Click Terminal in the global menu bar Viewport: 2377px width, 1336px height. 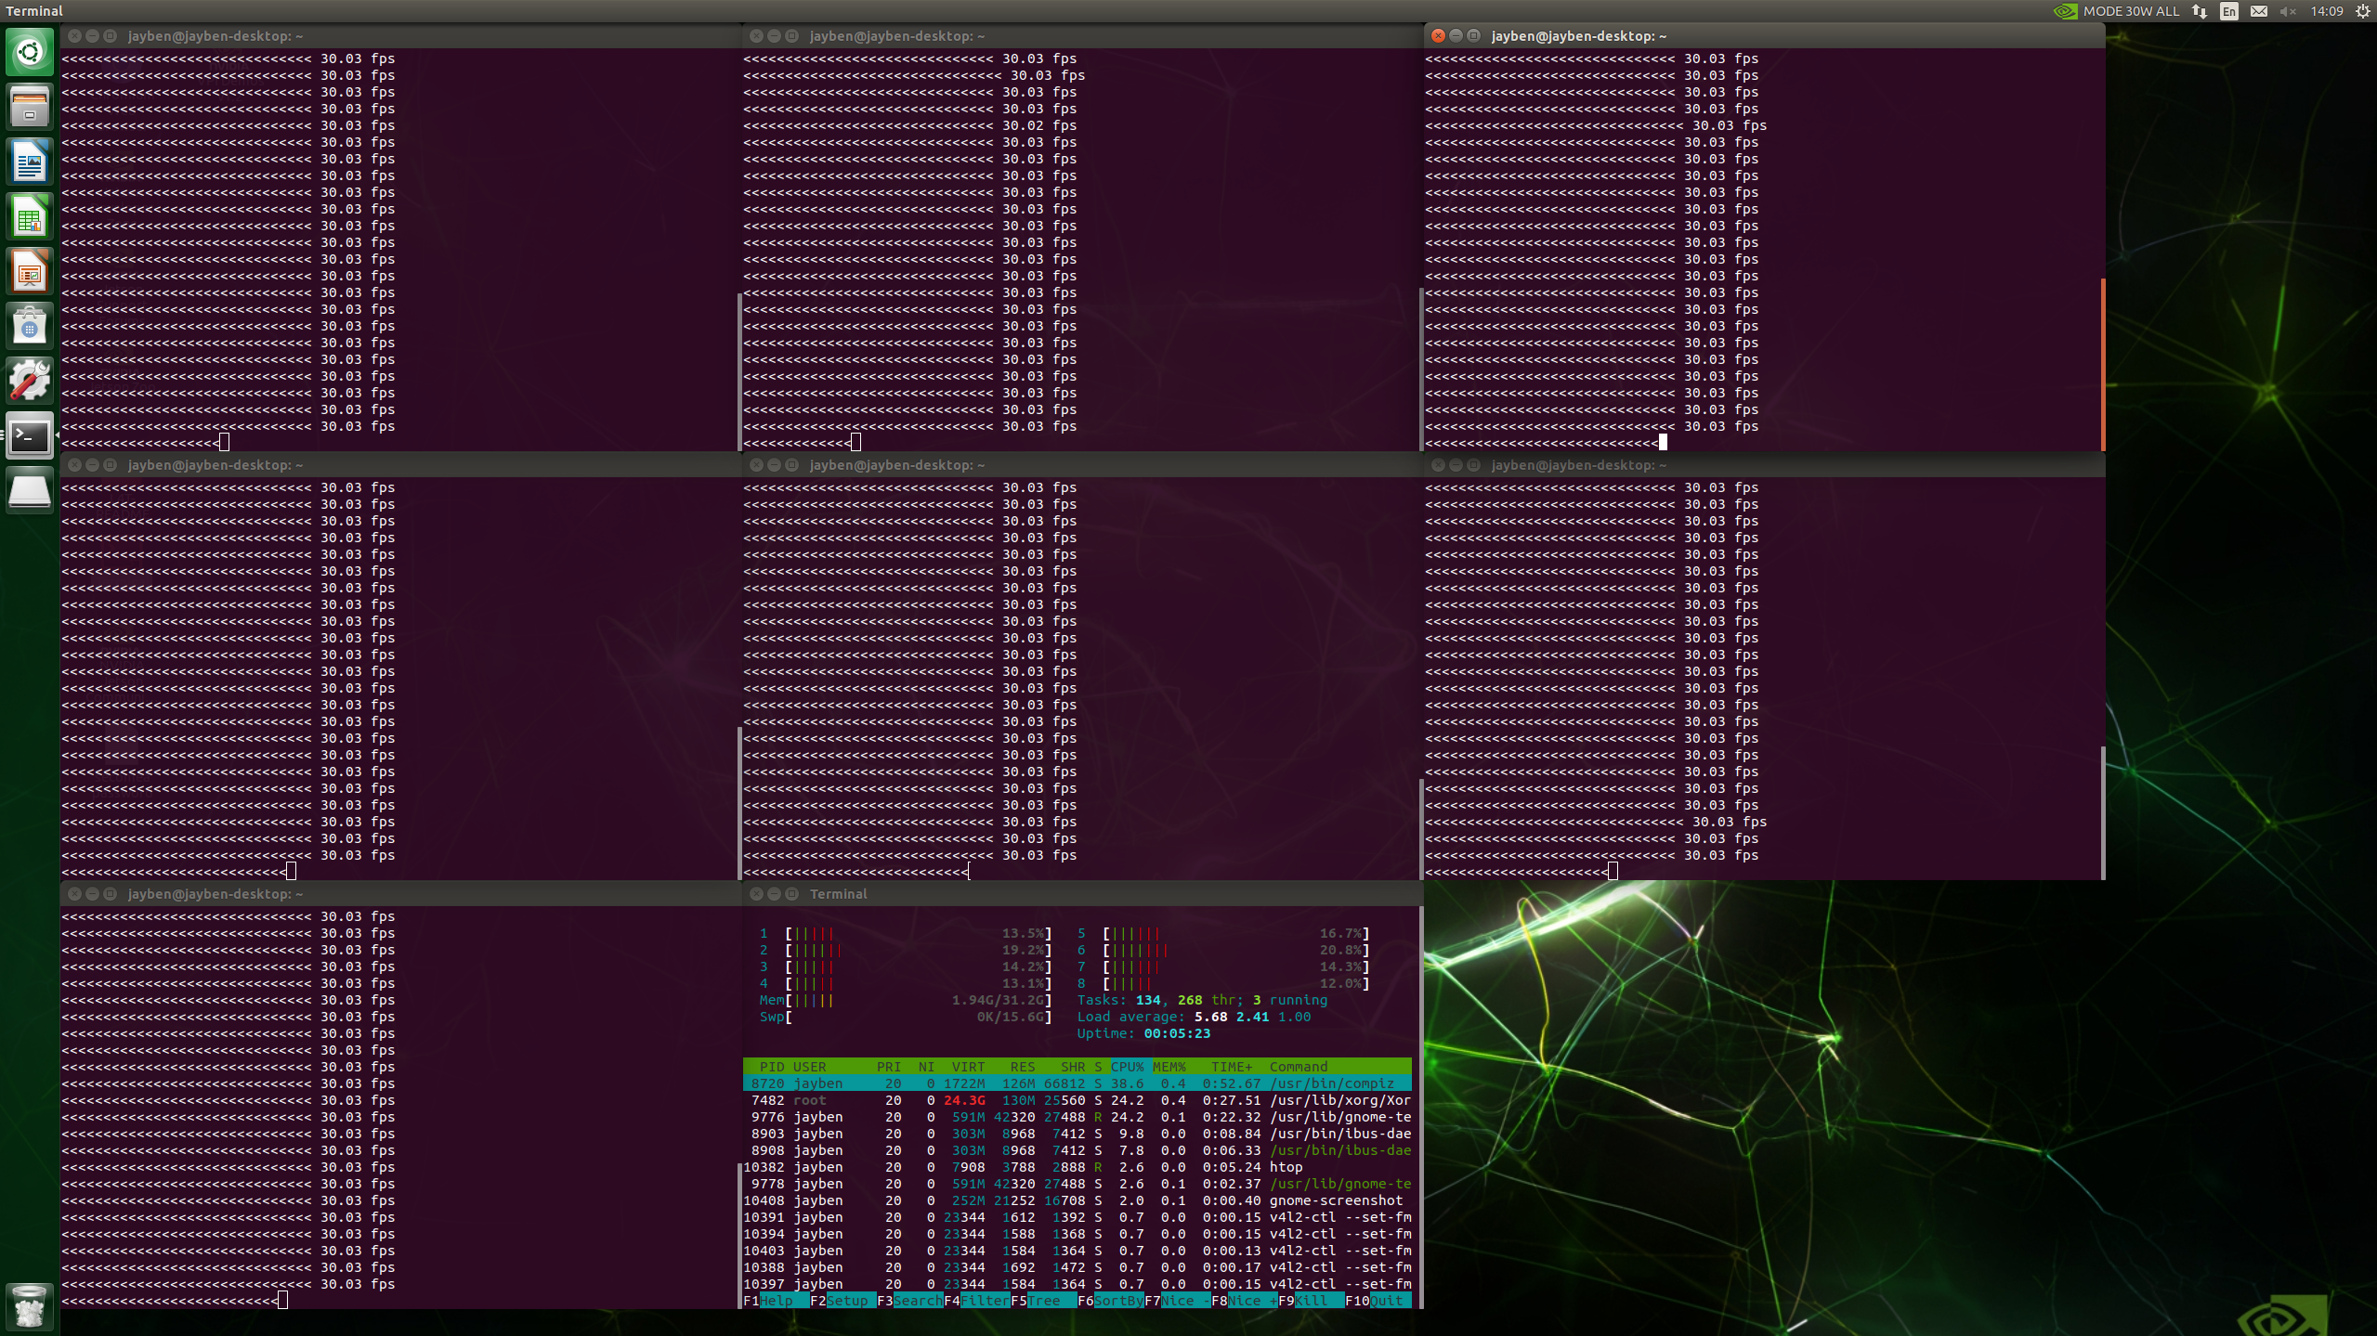coord(35,10)
